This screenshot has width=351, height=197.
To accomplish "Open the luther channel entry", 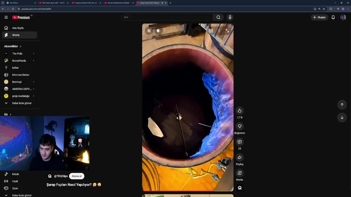I will coord(19,68).
